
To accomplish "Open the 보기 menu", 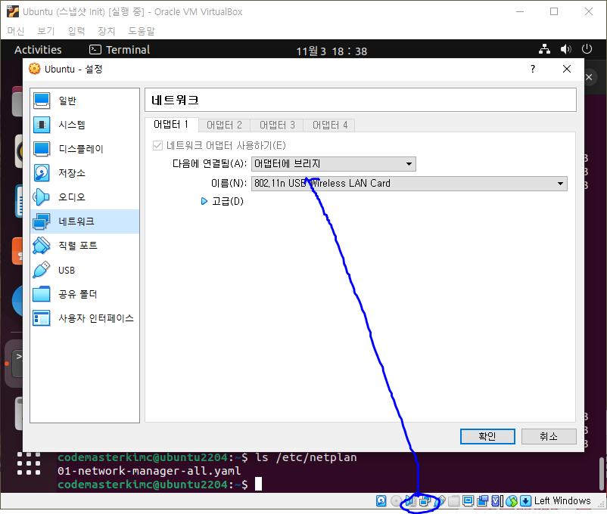I will pyautogui.click(x=45, y=30).
